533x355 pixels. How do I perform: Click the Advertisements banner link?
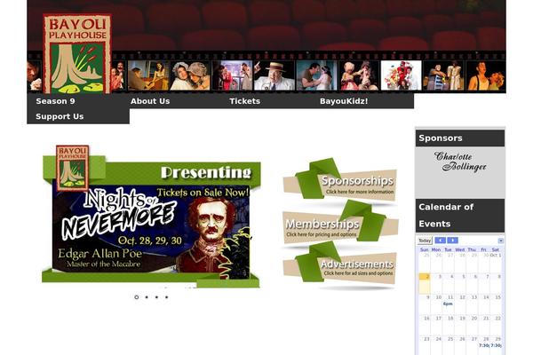340,267
